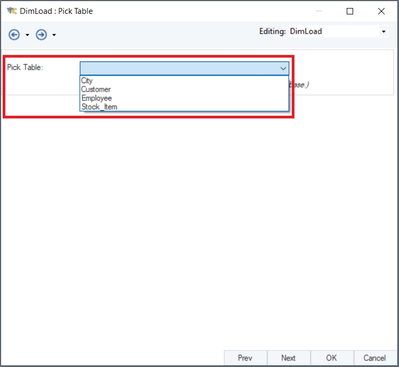Advance with the Next button
The width and height of the screenshot is (399, 367).
pos(289,358)
